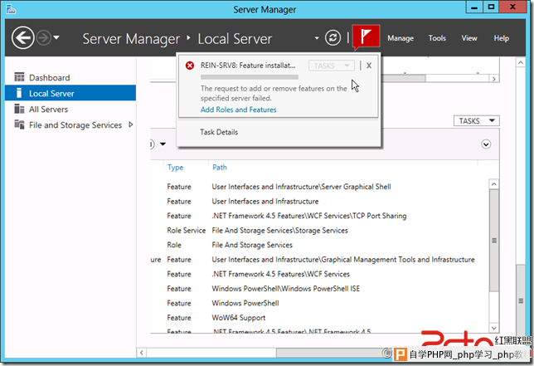Select the Graphical Management Tools row
534x366 pixels.
(x=319, y=260)
